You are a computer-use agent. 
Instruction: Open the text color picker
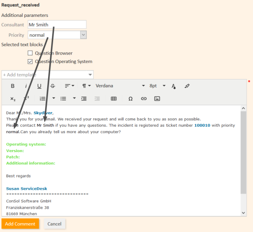173,86
